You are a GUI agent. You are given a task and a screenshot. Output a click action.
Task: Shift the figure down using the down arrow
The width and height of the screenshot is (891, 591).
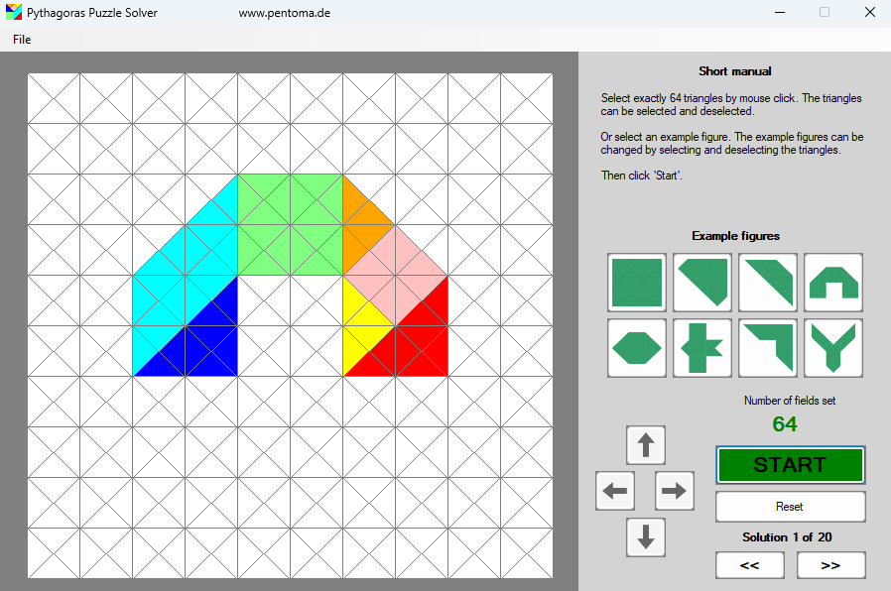tap(645, 537)
